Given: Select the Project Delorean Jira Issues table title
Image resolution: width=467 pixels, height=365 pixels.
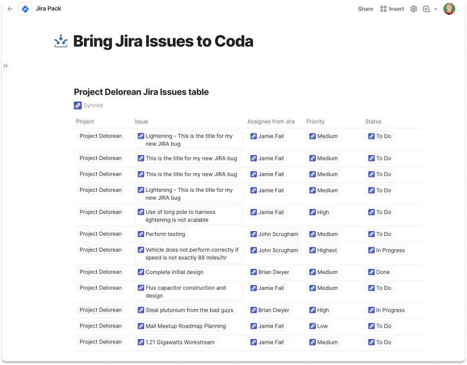Looking at the screenshot, I should click(x=141, y=92).
